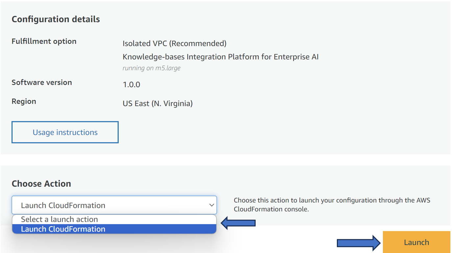Image resolution: width=452 pixels, height=253 pixels.
Task: Click the CloudFormation console description text
Action: tap(271, 209)
